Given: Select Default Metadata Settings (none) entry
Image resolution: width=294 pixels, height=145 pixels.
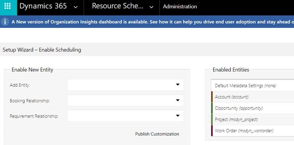Looking at the screenshot, I should (x=253, y=86).
